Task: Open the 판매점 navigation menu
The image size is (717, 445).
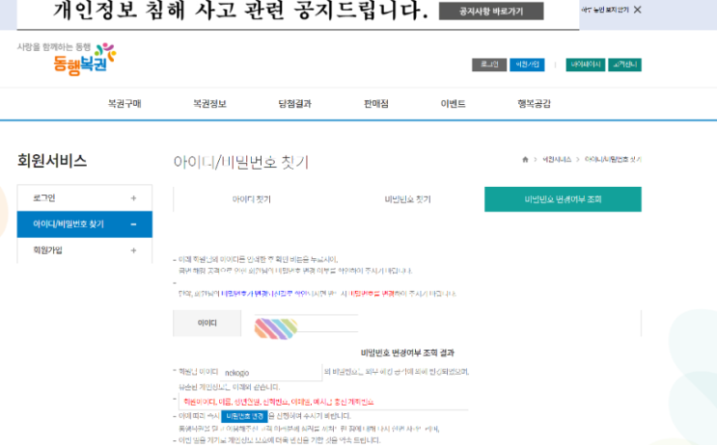Action: click(376, 104)
